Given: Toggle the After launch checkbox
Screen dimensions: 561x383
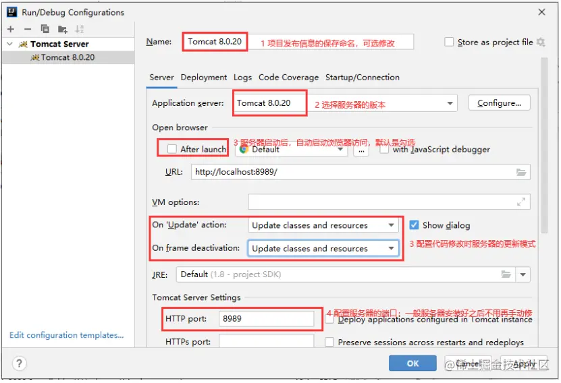Looking at the screenshot, I should pyautogui.click(x=172, y=149).
